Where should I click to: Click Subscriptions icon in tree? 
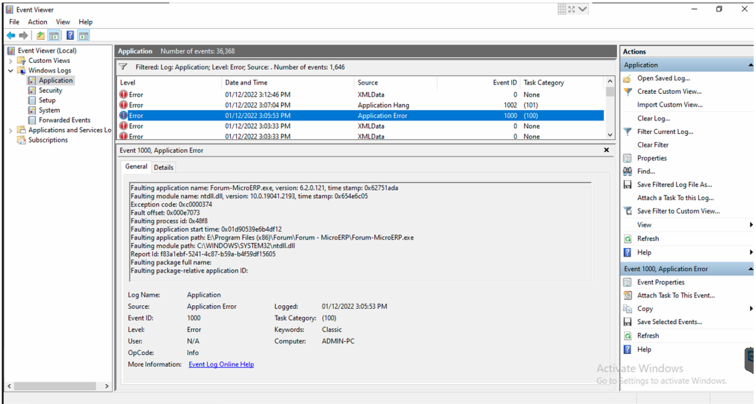pos(21,140)
